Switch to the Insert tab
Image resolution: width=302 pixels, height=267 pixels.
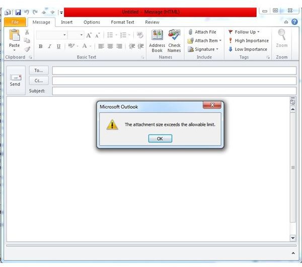pos(66,22)
